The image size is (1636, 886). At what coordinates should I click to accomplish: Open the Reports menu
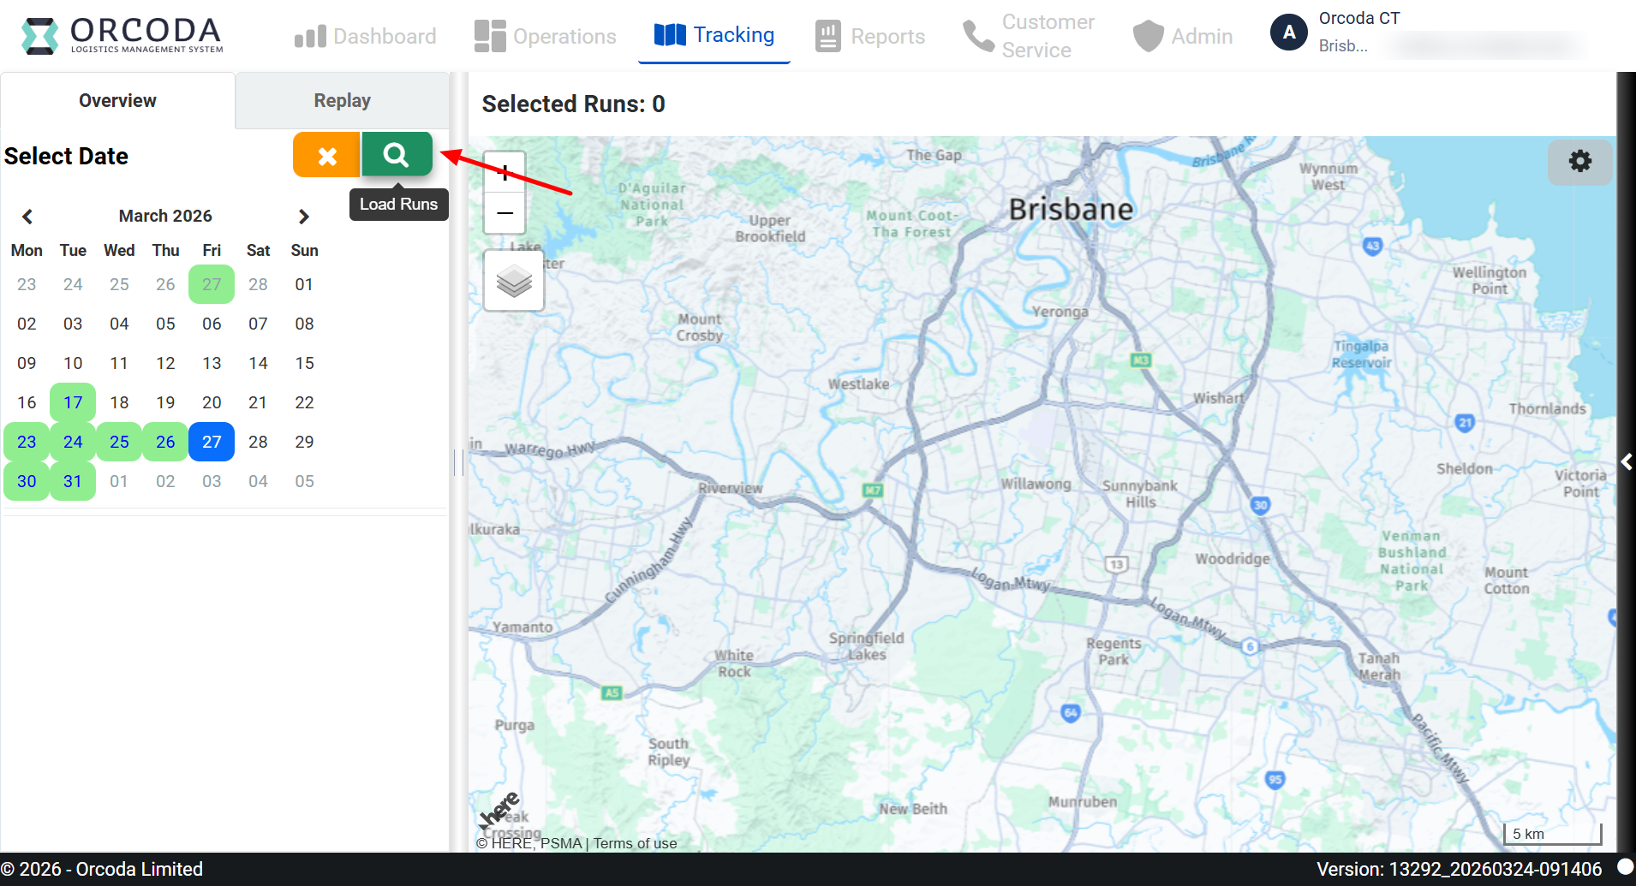(870, 36)
